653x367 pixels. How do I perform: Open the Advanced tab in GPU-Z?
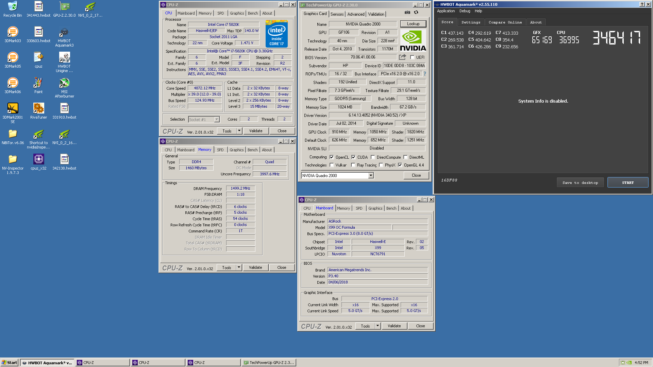(x=356, y=14)
